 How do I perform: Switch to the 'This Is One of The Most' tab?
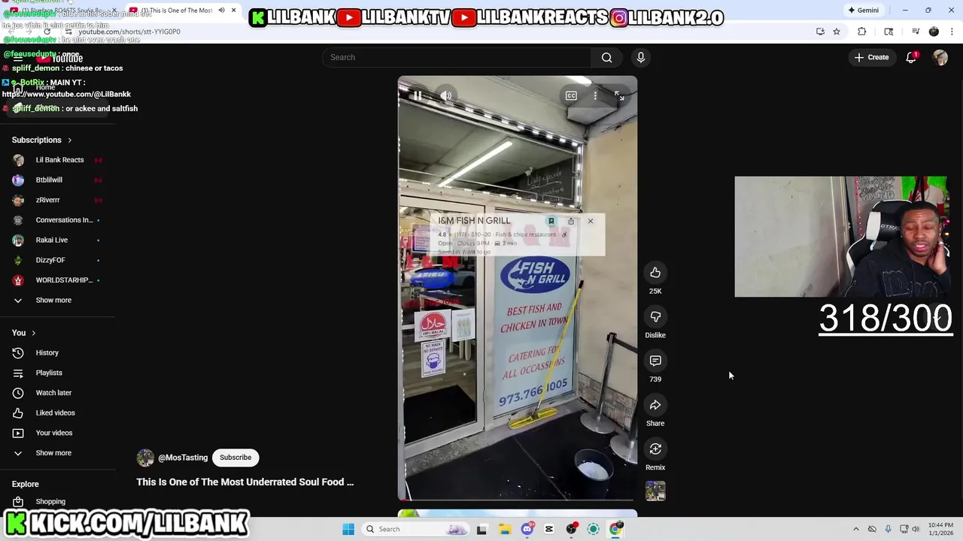click(x=182, y=11)
